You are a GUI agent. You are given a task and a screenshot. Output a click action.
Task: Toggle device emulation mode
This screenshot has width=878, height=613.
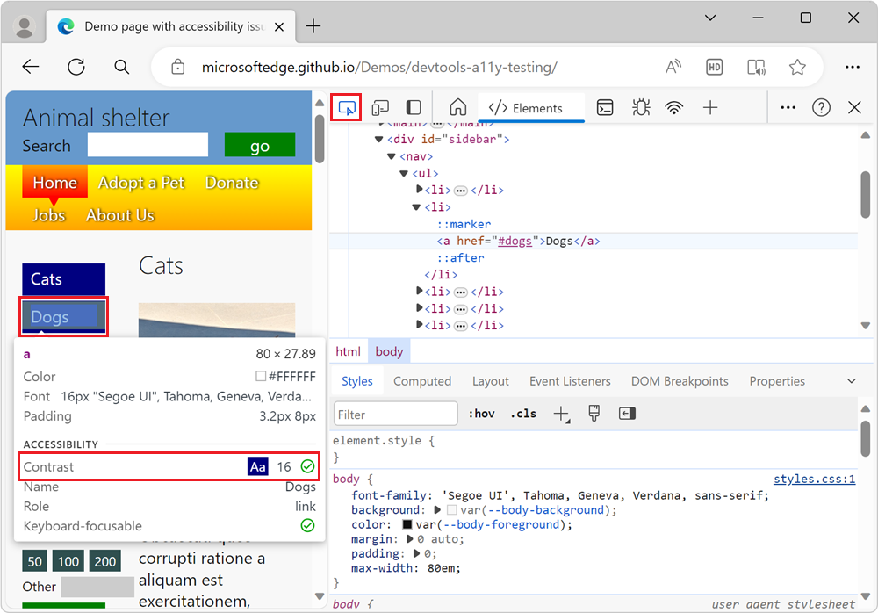tap(380, 107)
